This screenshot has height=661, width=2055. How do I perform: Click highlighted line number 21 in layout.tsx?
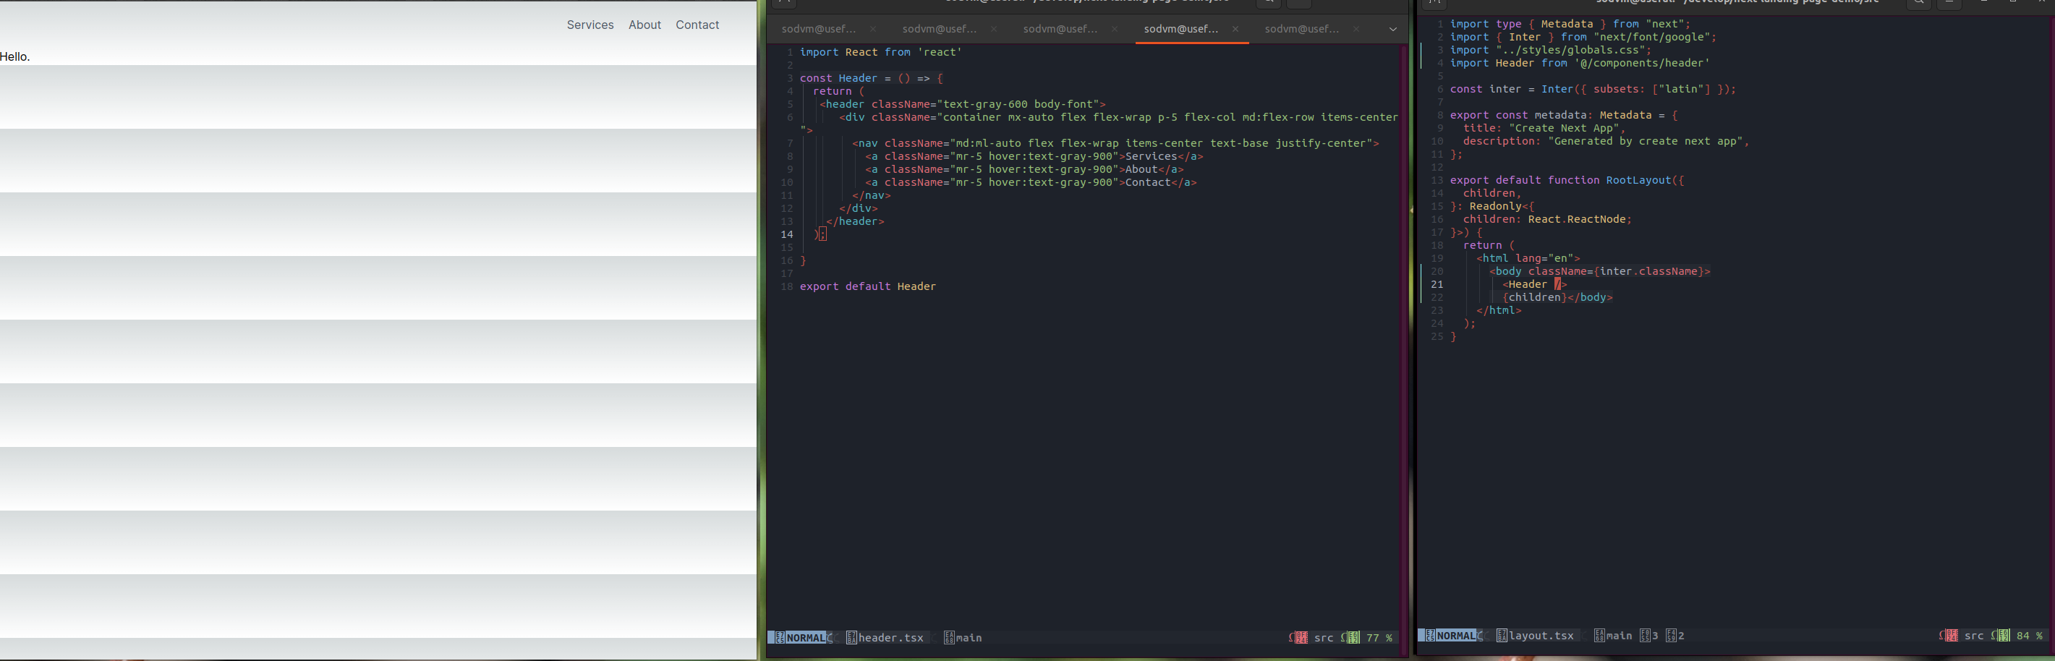click(1437, 285)
